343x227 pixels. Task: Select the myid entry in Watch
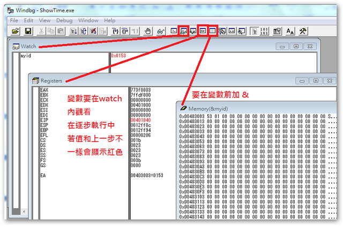pos(27,56)
